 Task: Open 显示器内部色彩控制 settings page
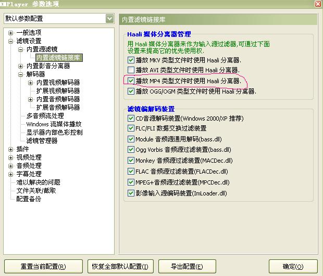coord(55,133)
